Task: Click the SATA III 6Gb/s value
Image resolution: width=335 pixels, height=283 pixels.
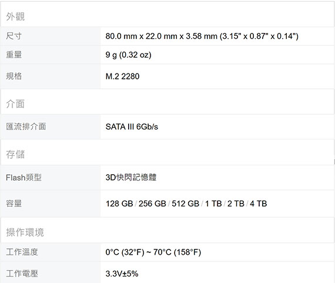Action: click(x=132, y=126)
